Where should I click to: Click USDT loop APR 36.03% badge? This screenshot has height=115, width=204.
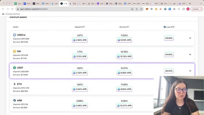pyautogui.click(x=169, y=71)
